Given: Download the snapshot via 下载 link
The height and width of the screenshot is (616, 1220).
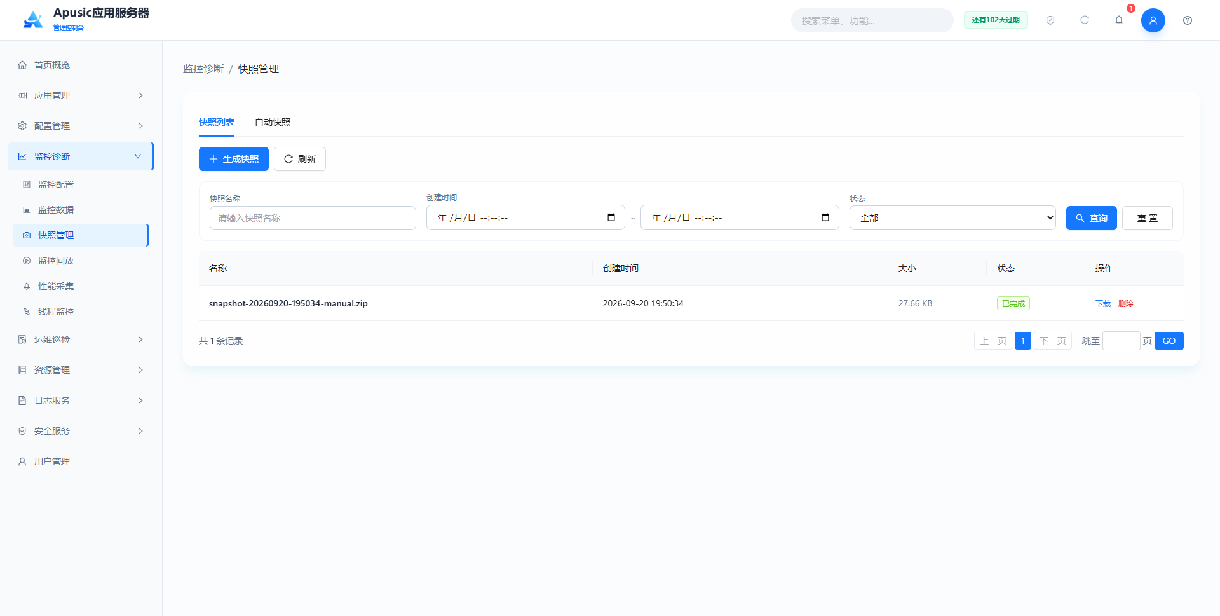Looking at the screenshot, I should click(x=1103, y=303).
